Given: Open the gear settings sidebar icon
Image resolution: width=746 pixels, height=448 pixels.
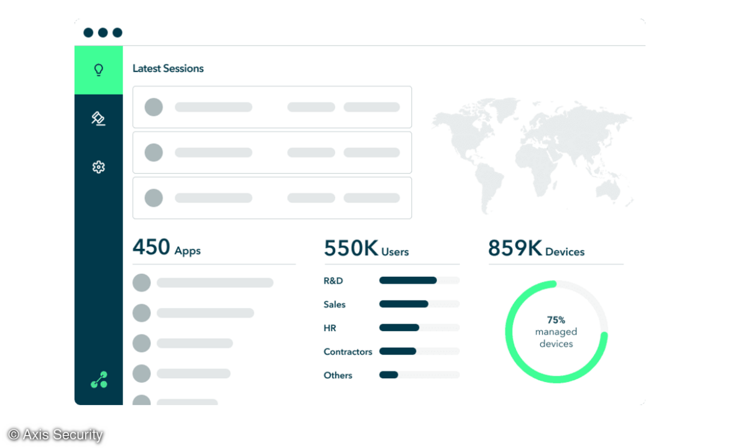Looking at the screenshot, I should (98, 167).
